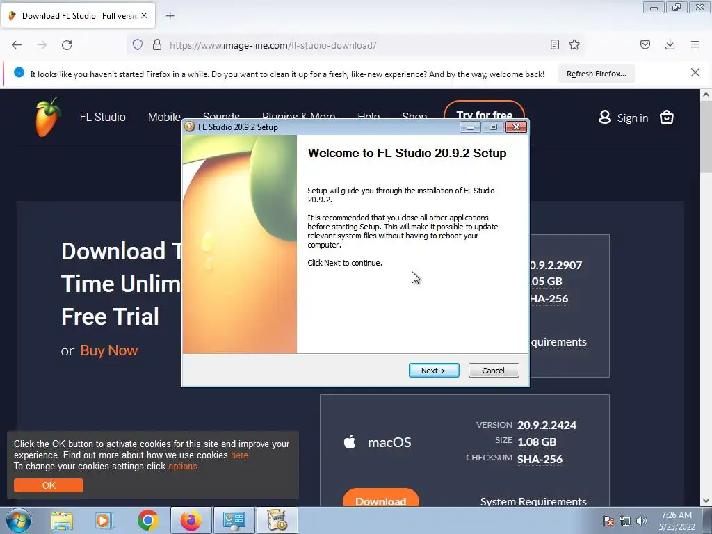This screenshot has height=534, width=712.
Task: Click Sign in on the website
Action: pyautogui.click(x=633, y=118)
